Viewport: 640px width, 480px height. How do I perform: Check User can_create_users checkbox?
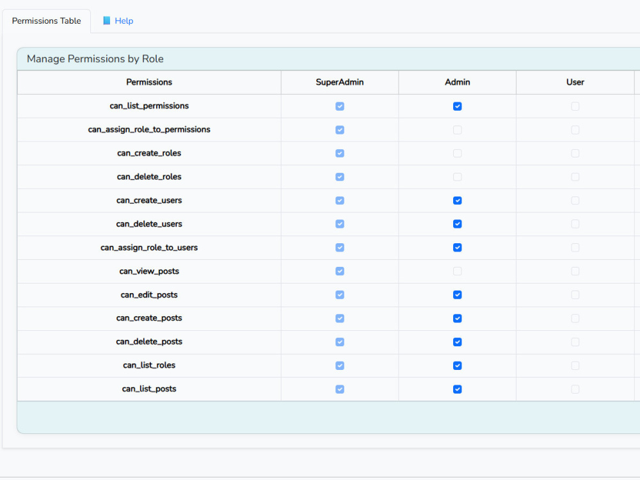[x=575, y=201]
